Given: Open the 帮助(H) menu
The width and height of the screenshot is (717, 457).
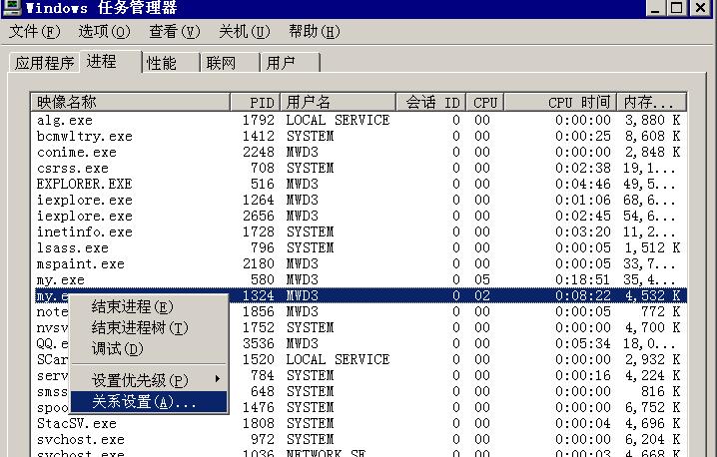Looking at the screenshot, I should tap(314, 32).
